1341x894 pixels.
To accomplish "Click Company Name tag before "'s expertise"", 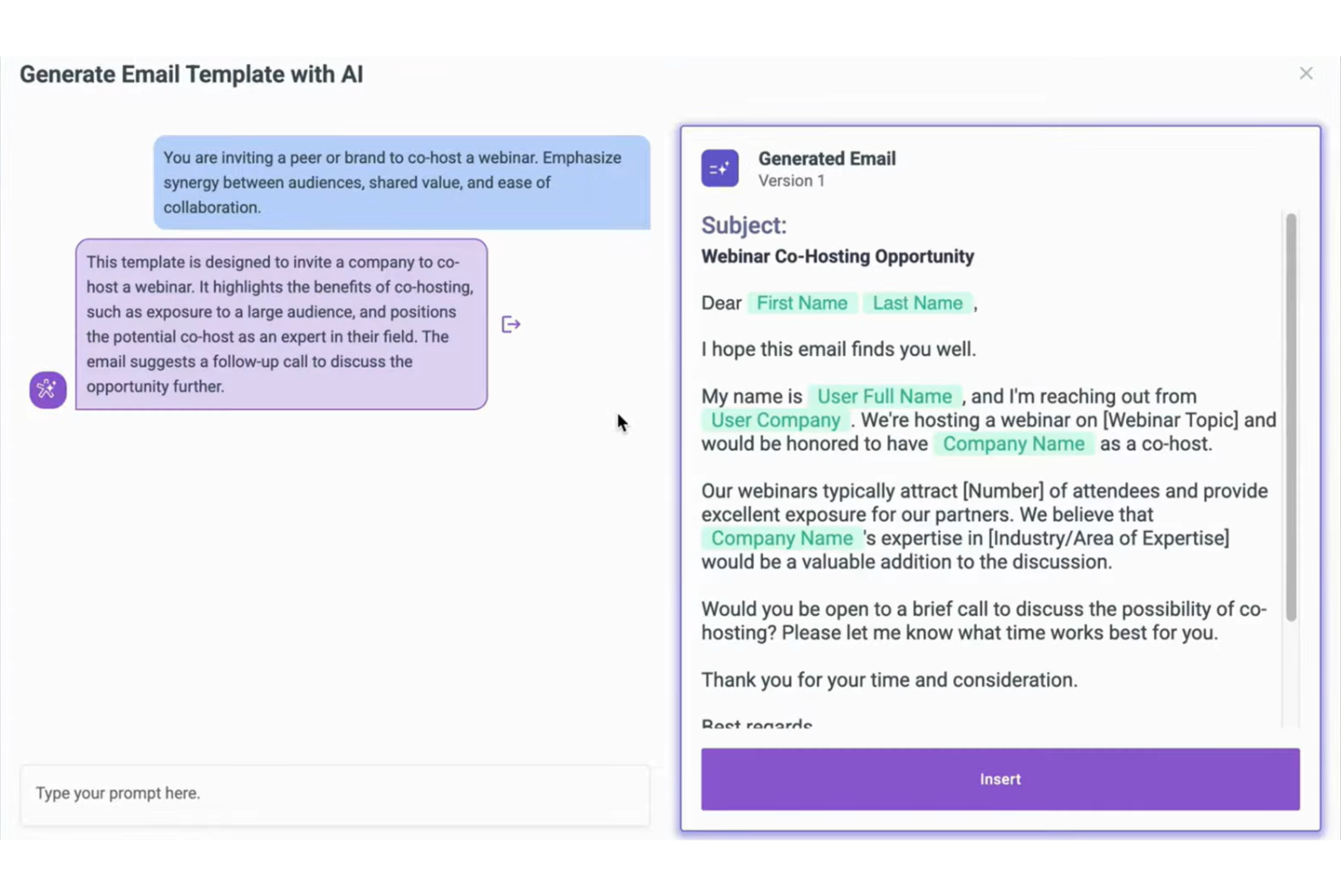I will [x=781, y=538].
